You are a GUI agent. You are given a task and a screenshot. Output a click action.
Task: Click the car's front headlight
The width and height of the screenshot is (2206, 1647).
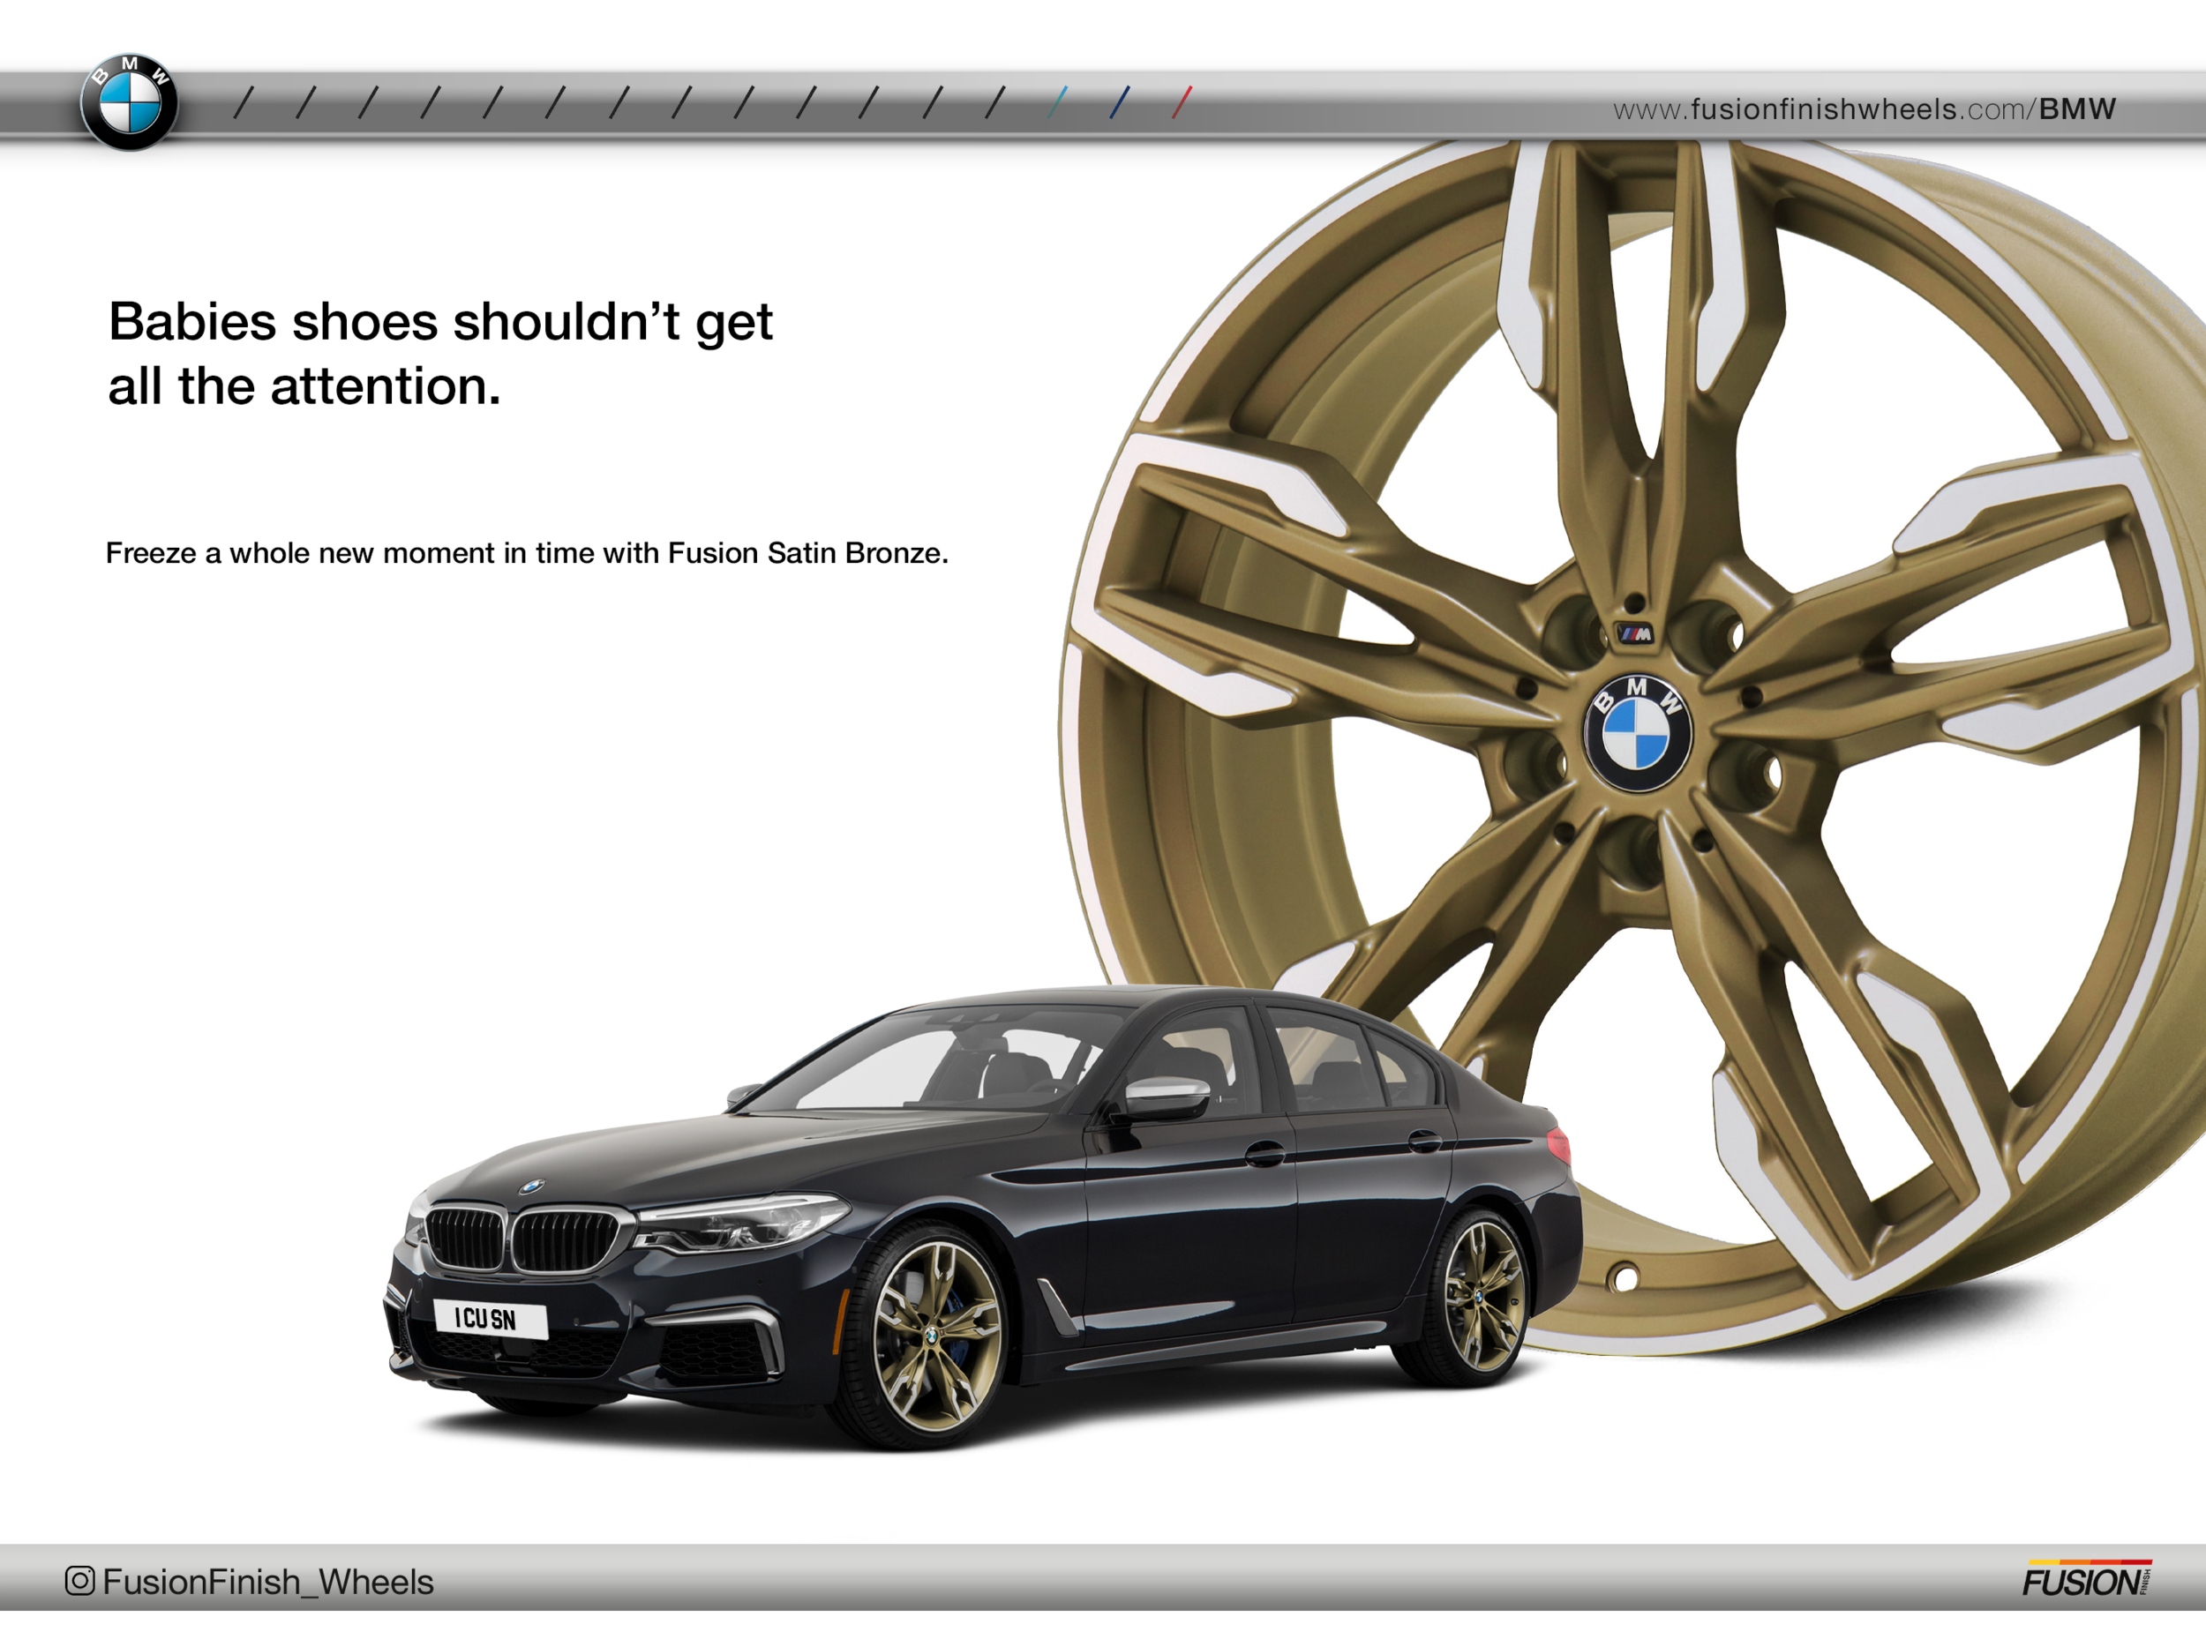click(743, 1224)
